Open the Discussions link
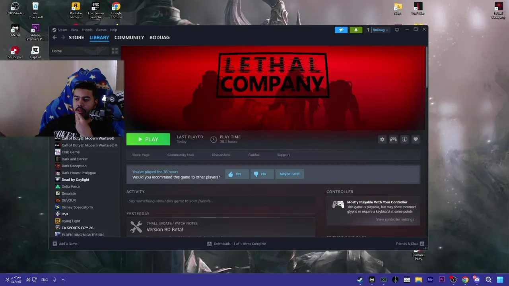Screen dimensions: 509x286 [221, 155]
